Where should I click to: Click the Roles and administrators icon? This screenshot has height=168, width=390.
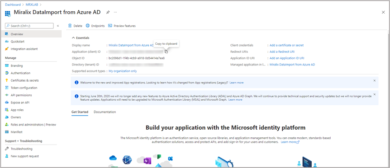pyautogui.click(x=7, y=125)
